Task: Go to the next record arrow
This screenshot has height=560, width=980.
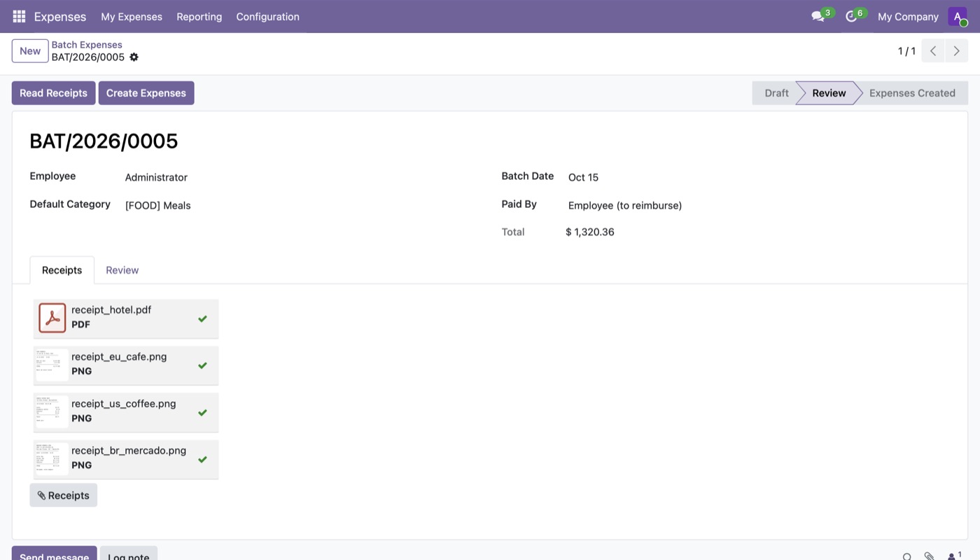Action: click(x=956, y=51)
